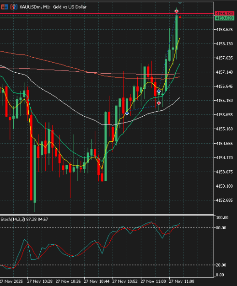Click the 4155.160 price scale label
This screenshot has width=237, height=286.
click(x=225, y=129)
